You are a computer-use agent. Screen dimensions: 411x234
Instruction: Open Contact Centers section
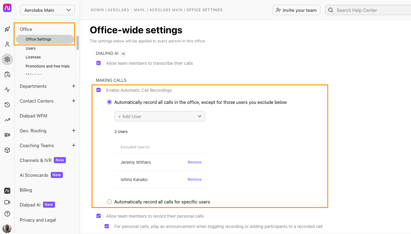[x=37, y=101]
